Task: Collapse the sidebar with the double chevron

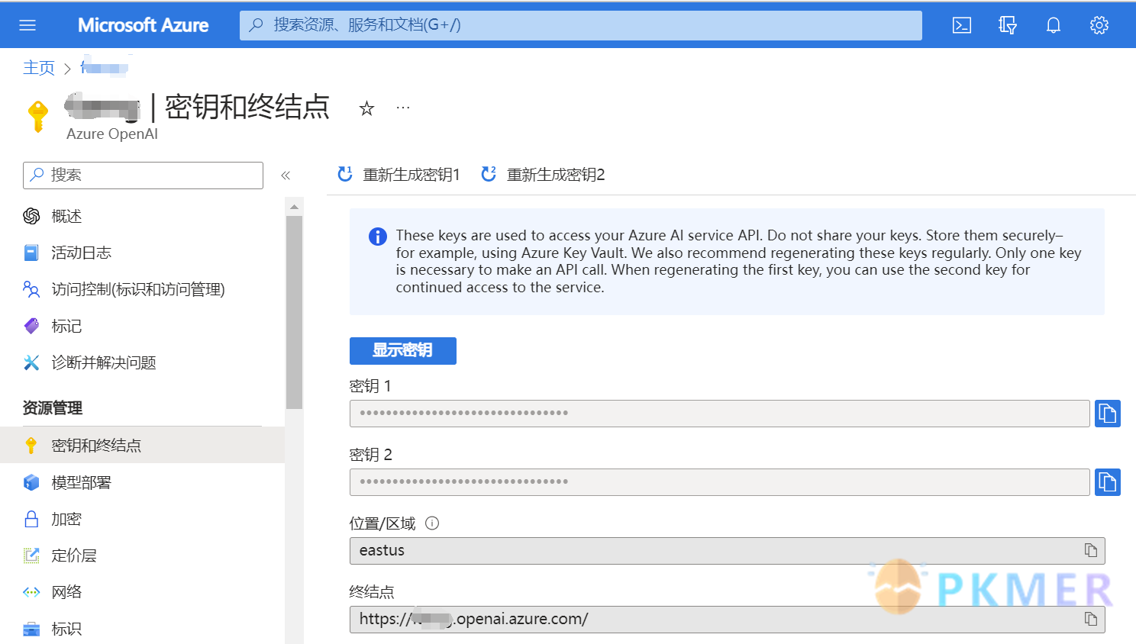Action: [286, 175]
